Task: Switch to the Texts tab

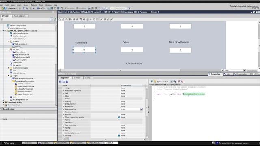Action: (87, 78)
